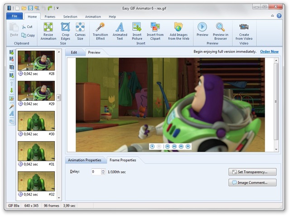Click the Save floppy icon in quick access toolbar
The height and width of the screenshot is (216, 290).
(30, 8)
